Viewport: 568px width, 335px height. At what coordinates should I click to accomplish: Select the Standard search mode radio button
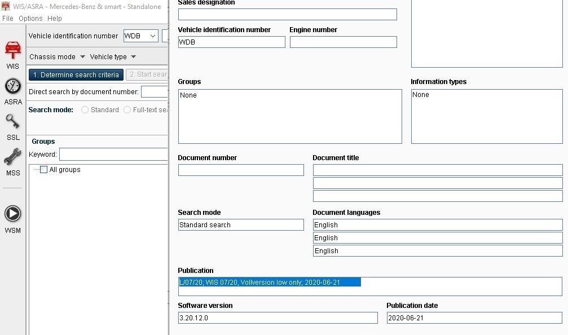85,110
